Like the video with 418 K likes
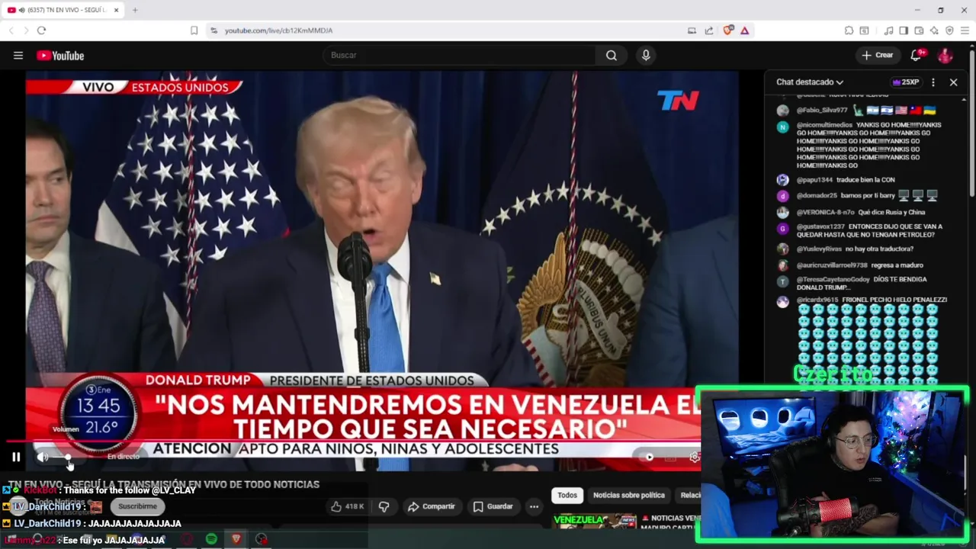 [x=347, y=506]
